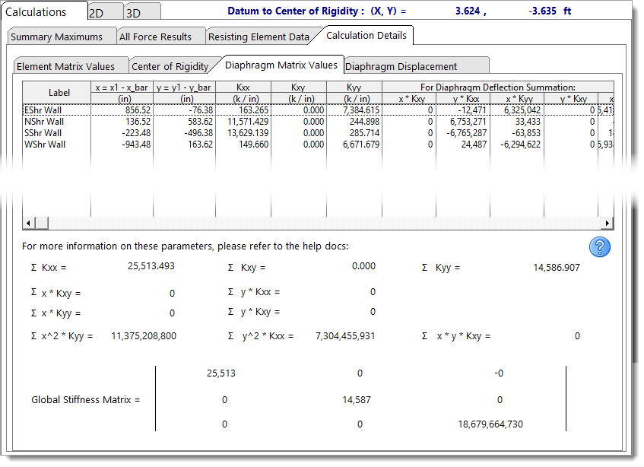Click the 14,587 global stiffness matrix entry
644x467 pixels.
(x=357, y=400)
